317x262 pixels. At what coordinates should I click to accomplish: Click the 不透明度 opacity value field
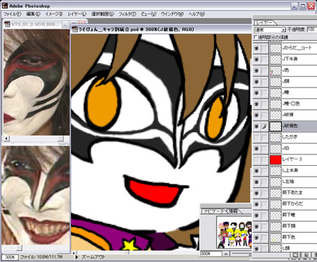(x=311, y=29)
